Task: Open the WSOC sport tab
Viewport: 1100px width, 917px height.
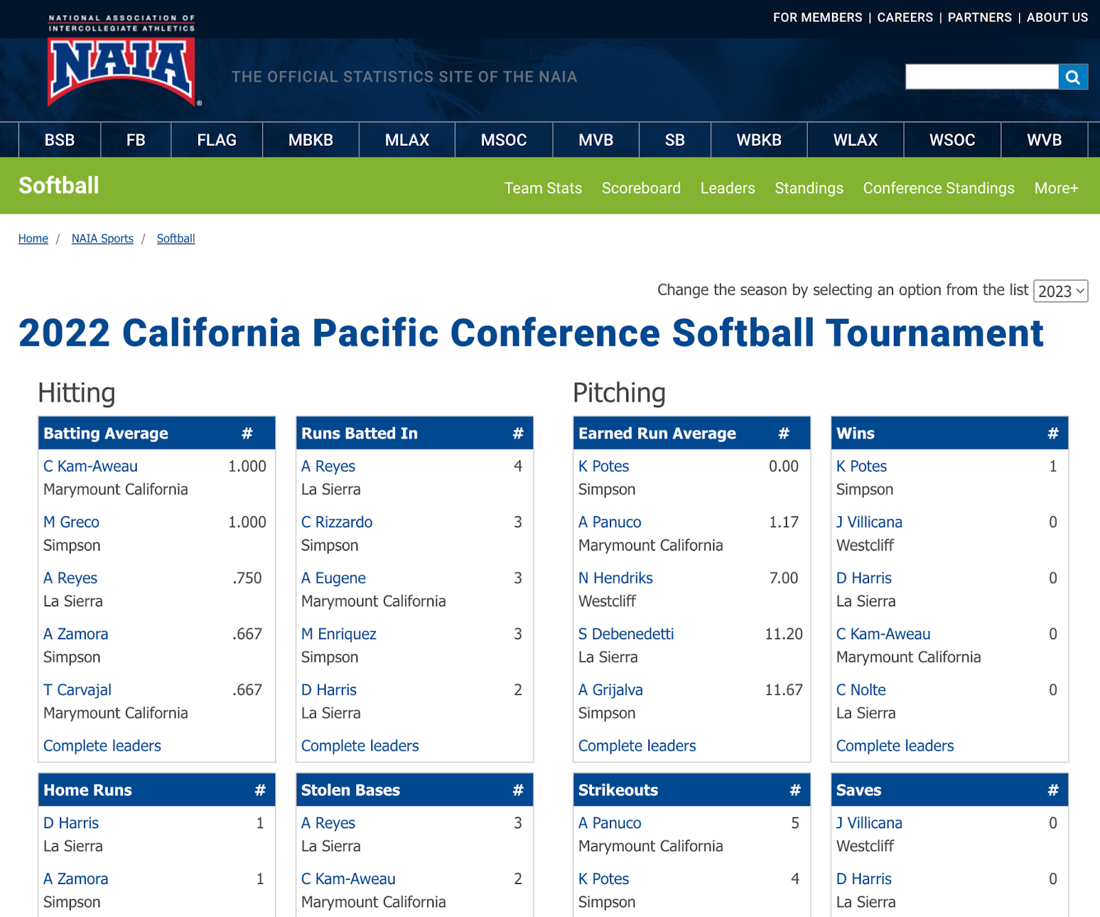Action: pos(952,140)
